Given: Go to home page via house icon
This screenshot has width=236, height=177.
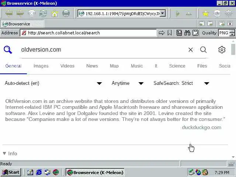Looking at the screenshot, I should click(x=55, y=14).
